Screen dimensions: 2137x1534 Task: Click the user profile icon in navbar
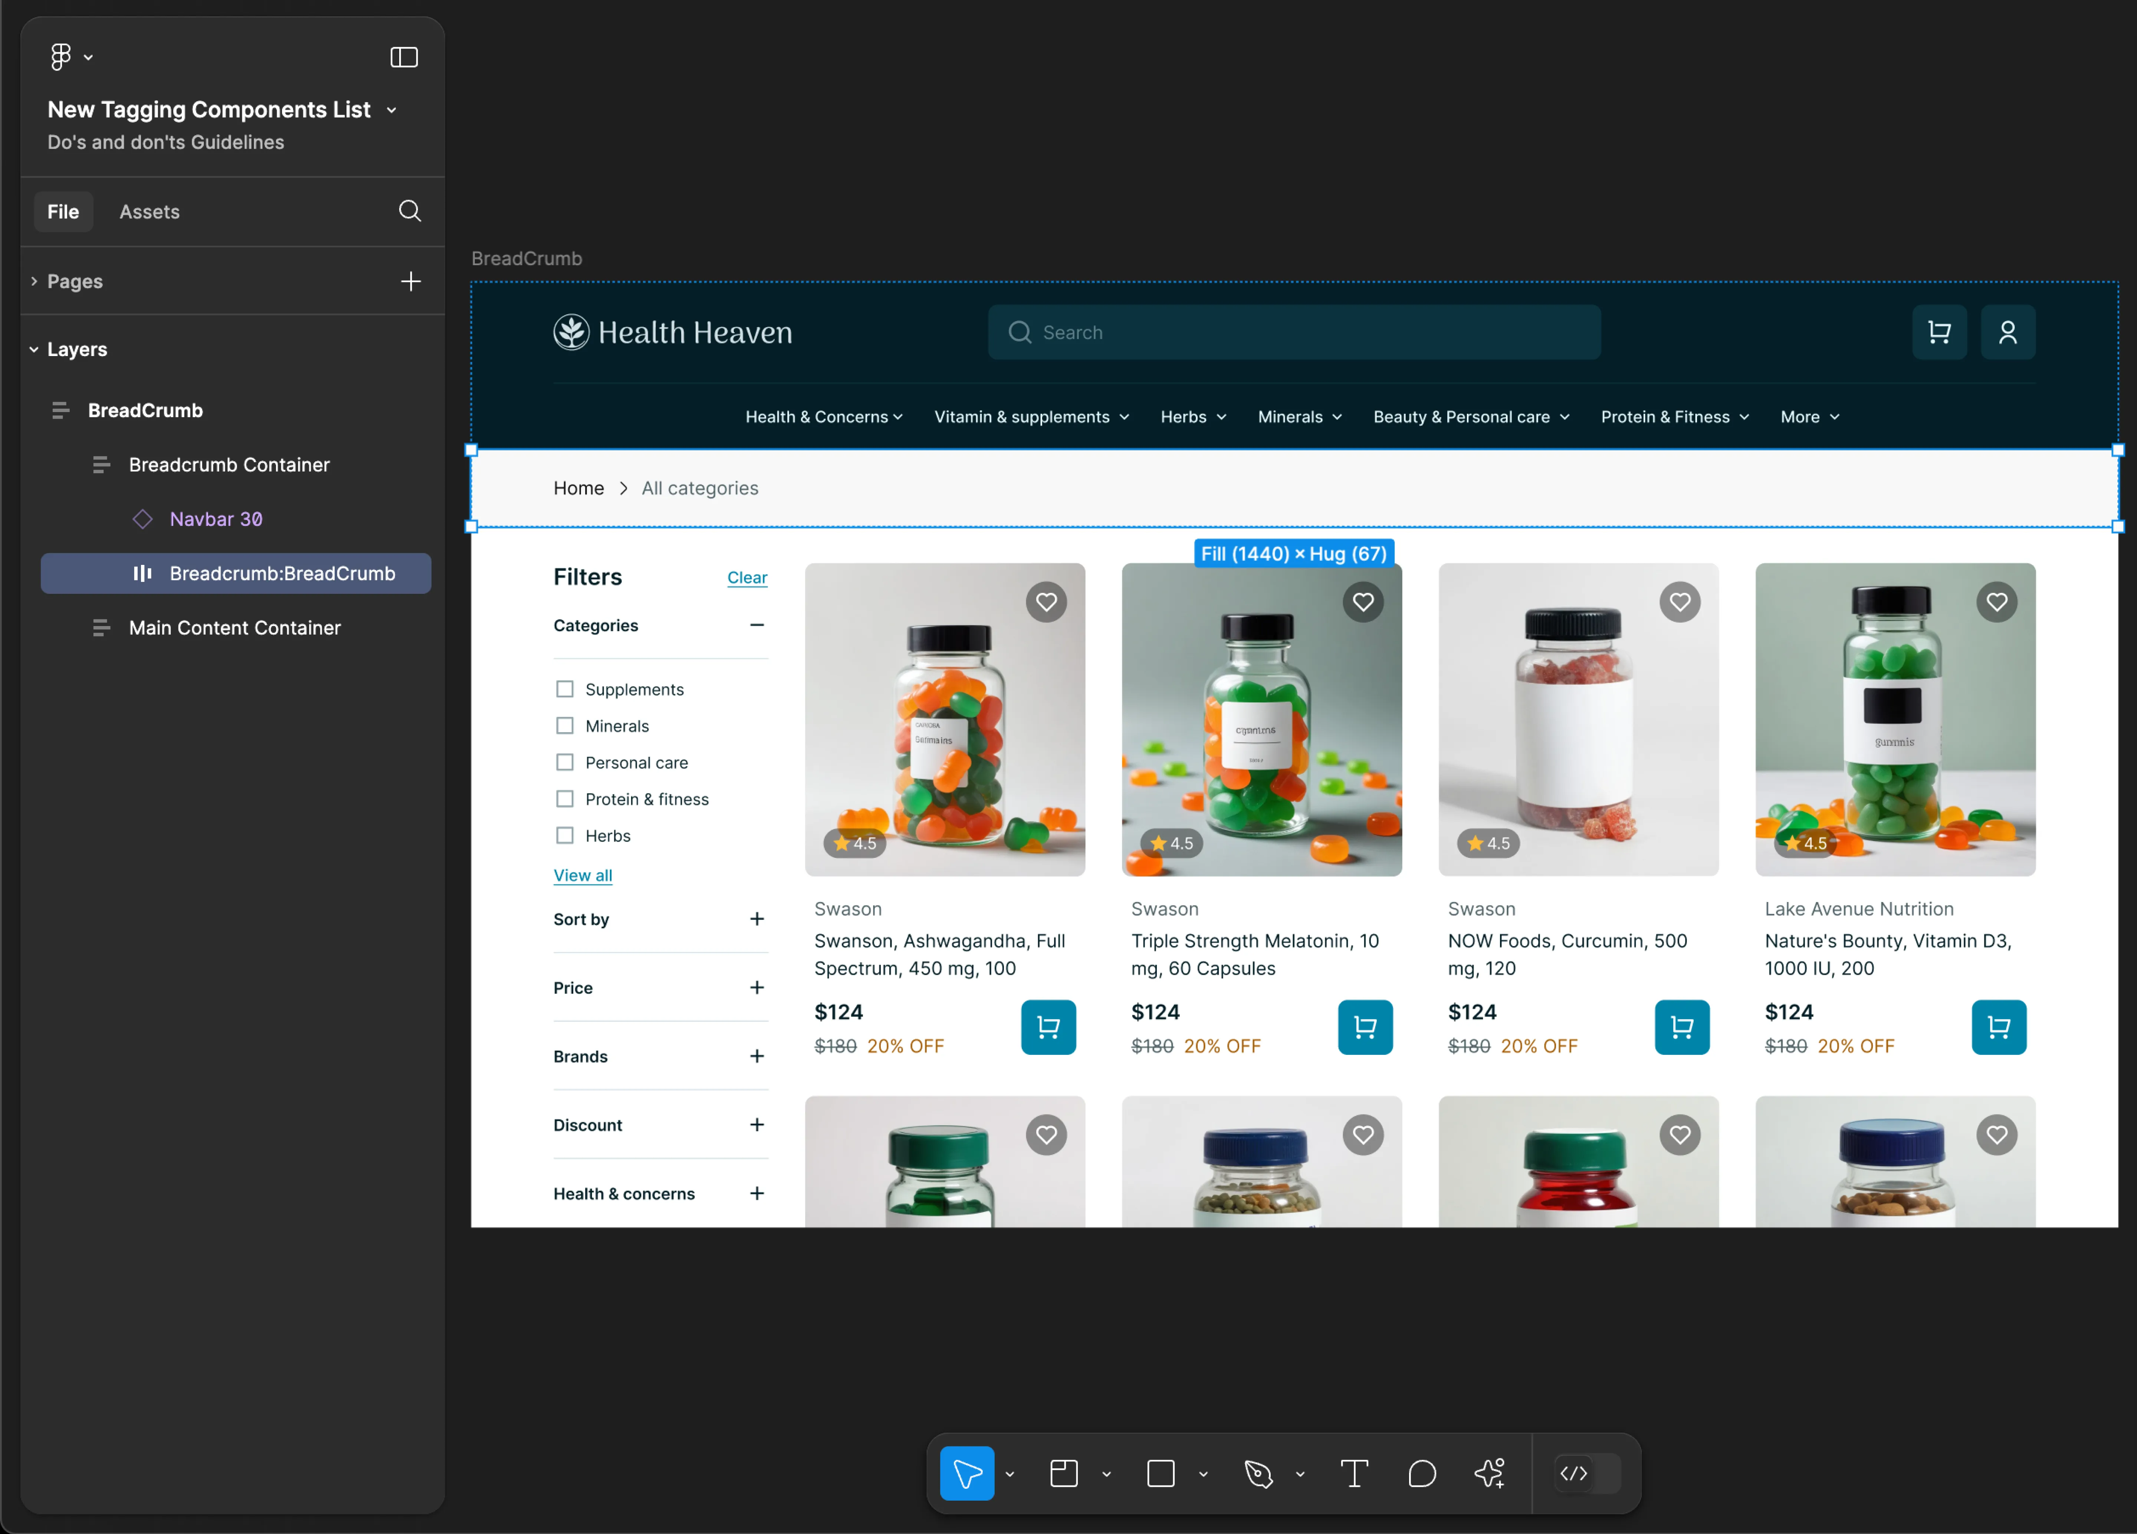2008,332
